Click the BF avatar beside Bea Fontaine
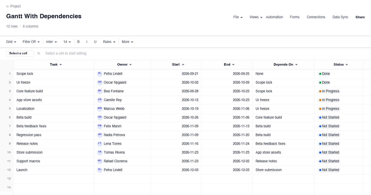The height and width of the screenshot is (195, 371). point(100,91)
